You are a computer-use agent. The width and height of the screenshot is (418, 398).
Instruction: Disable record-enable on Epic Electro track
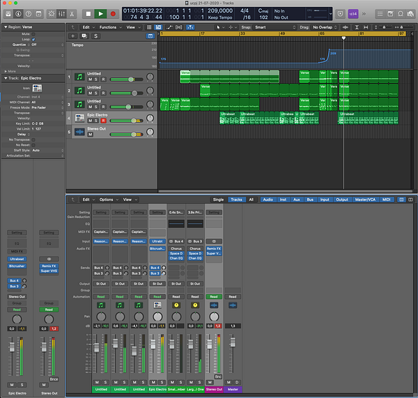104,121
